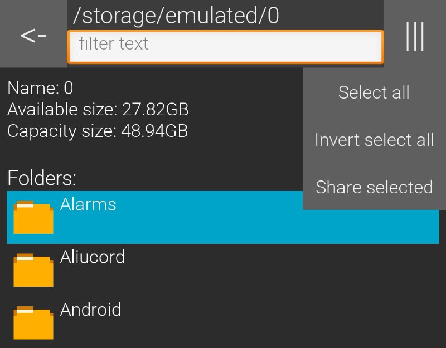The width and height of the screenshot is (446, 348).
Task: Click inside the filter text field
Action: (225, 45)
